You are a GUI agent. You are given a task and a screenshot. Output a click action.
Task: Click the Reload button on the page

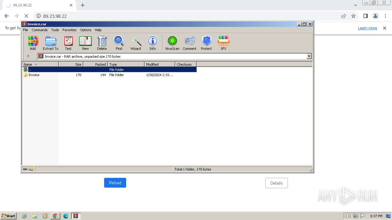(x=115, y=183)
